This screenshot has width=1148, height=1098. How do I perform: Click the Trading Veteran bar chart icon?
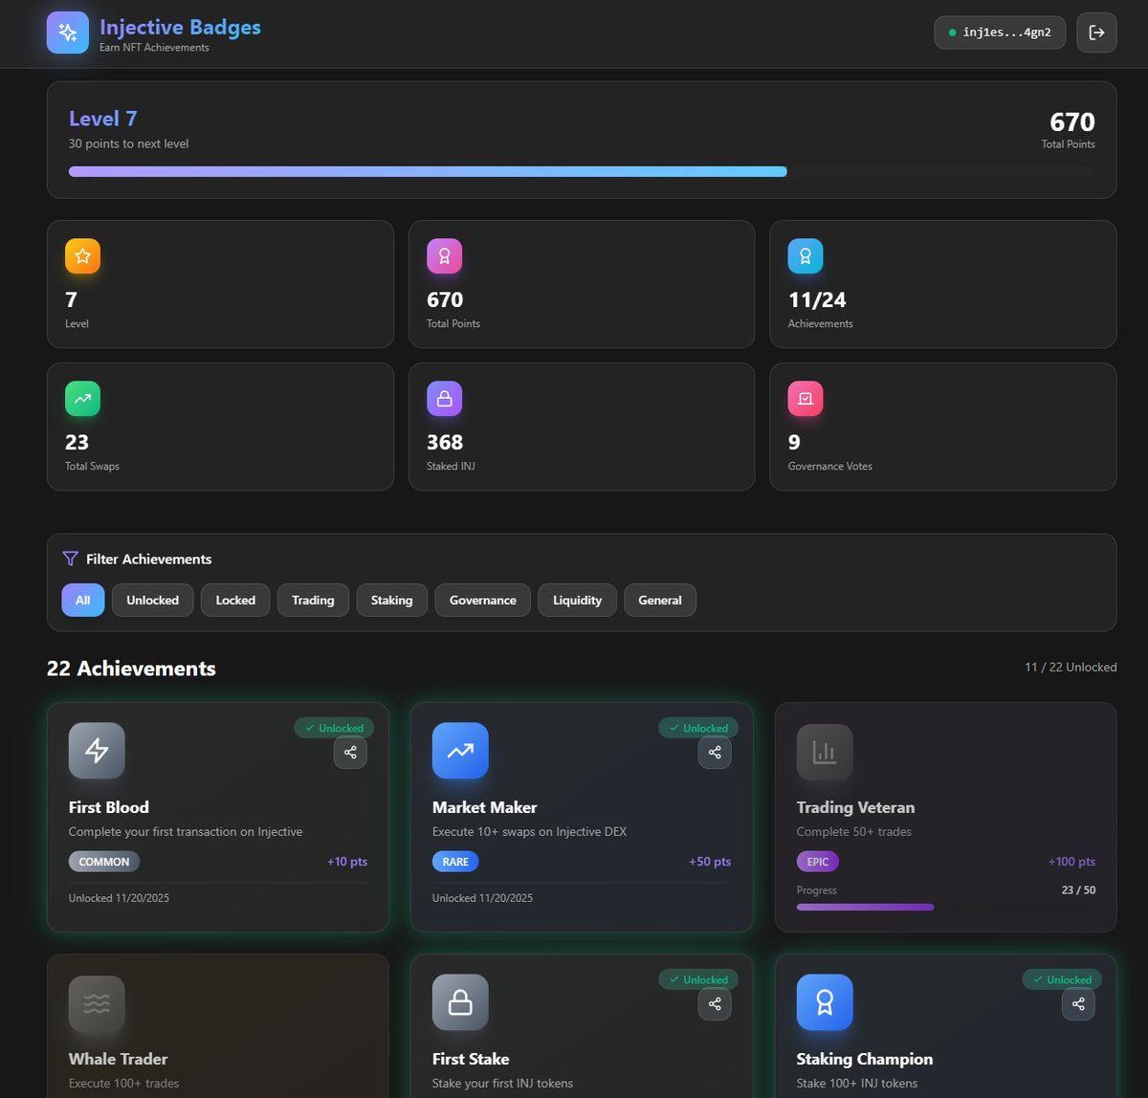tap(825, 753)
